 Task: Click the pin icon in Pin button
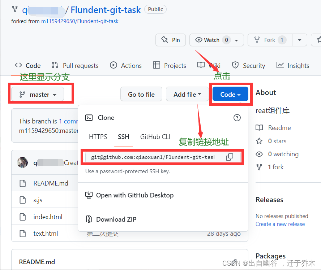coord(165,39)
